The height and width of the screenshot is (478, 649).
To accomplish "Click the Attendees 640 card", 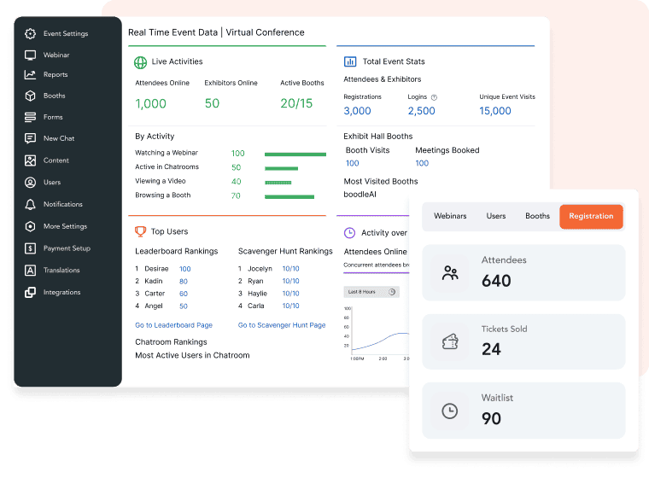I will 523,273.
